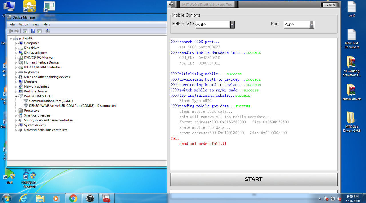The height and width of the screenshot is (203, 366).
Task: Click 'CPU_SN: 0x4334D410' log line
Action: (x=200, y=58)
